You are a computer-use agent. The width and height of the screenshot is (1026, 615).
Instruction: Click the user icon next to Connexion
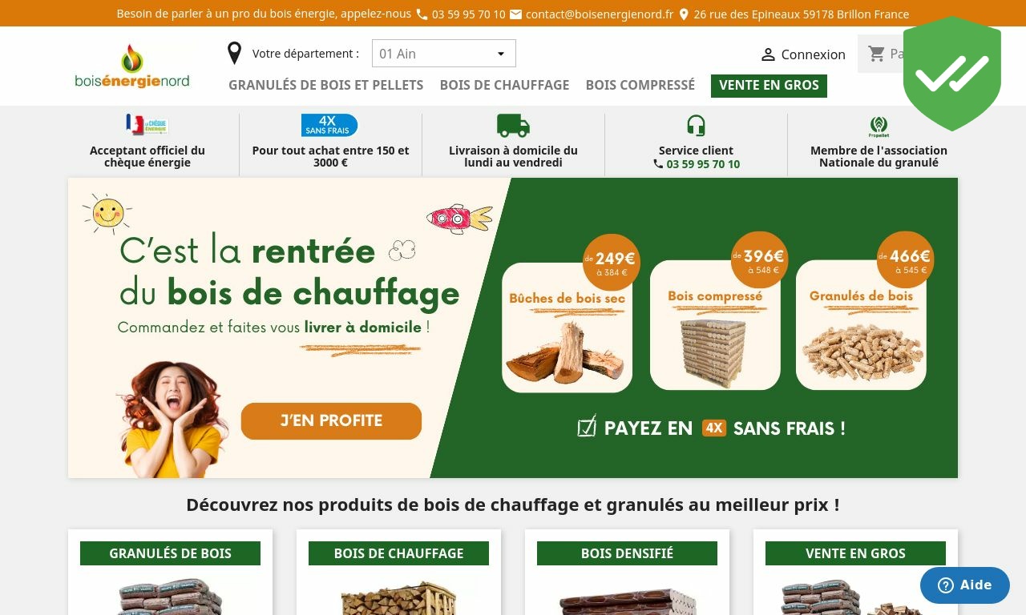click(x=768, y=54)
